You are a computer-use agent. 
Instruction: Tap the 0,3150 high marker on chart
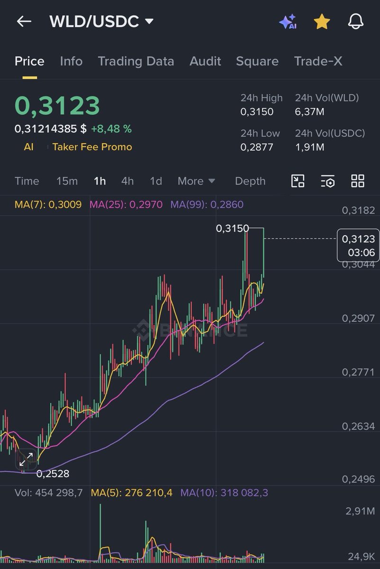pyautogui.click(x=232, y=229)
